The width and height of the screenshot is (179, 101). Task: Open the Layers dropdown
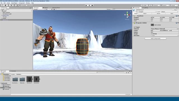pyautogui.click(x=166, y=5)
